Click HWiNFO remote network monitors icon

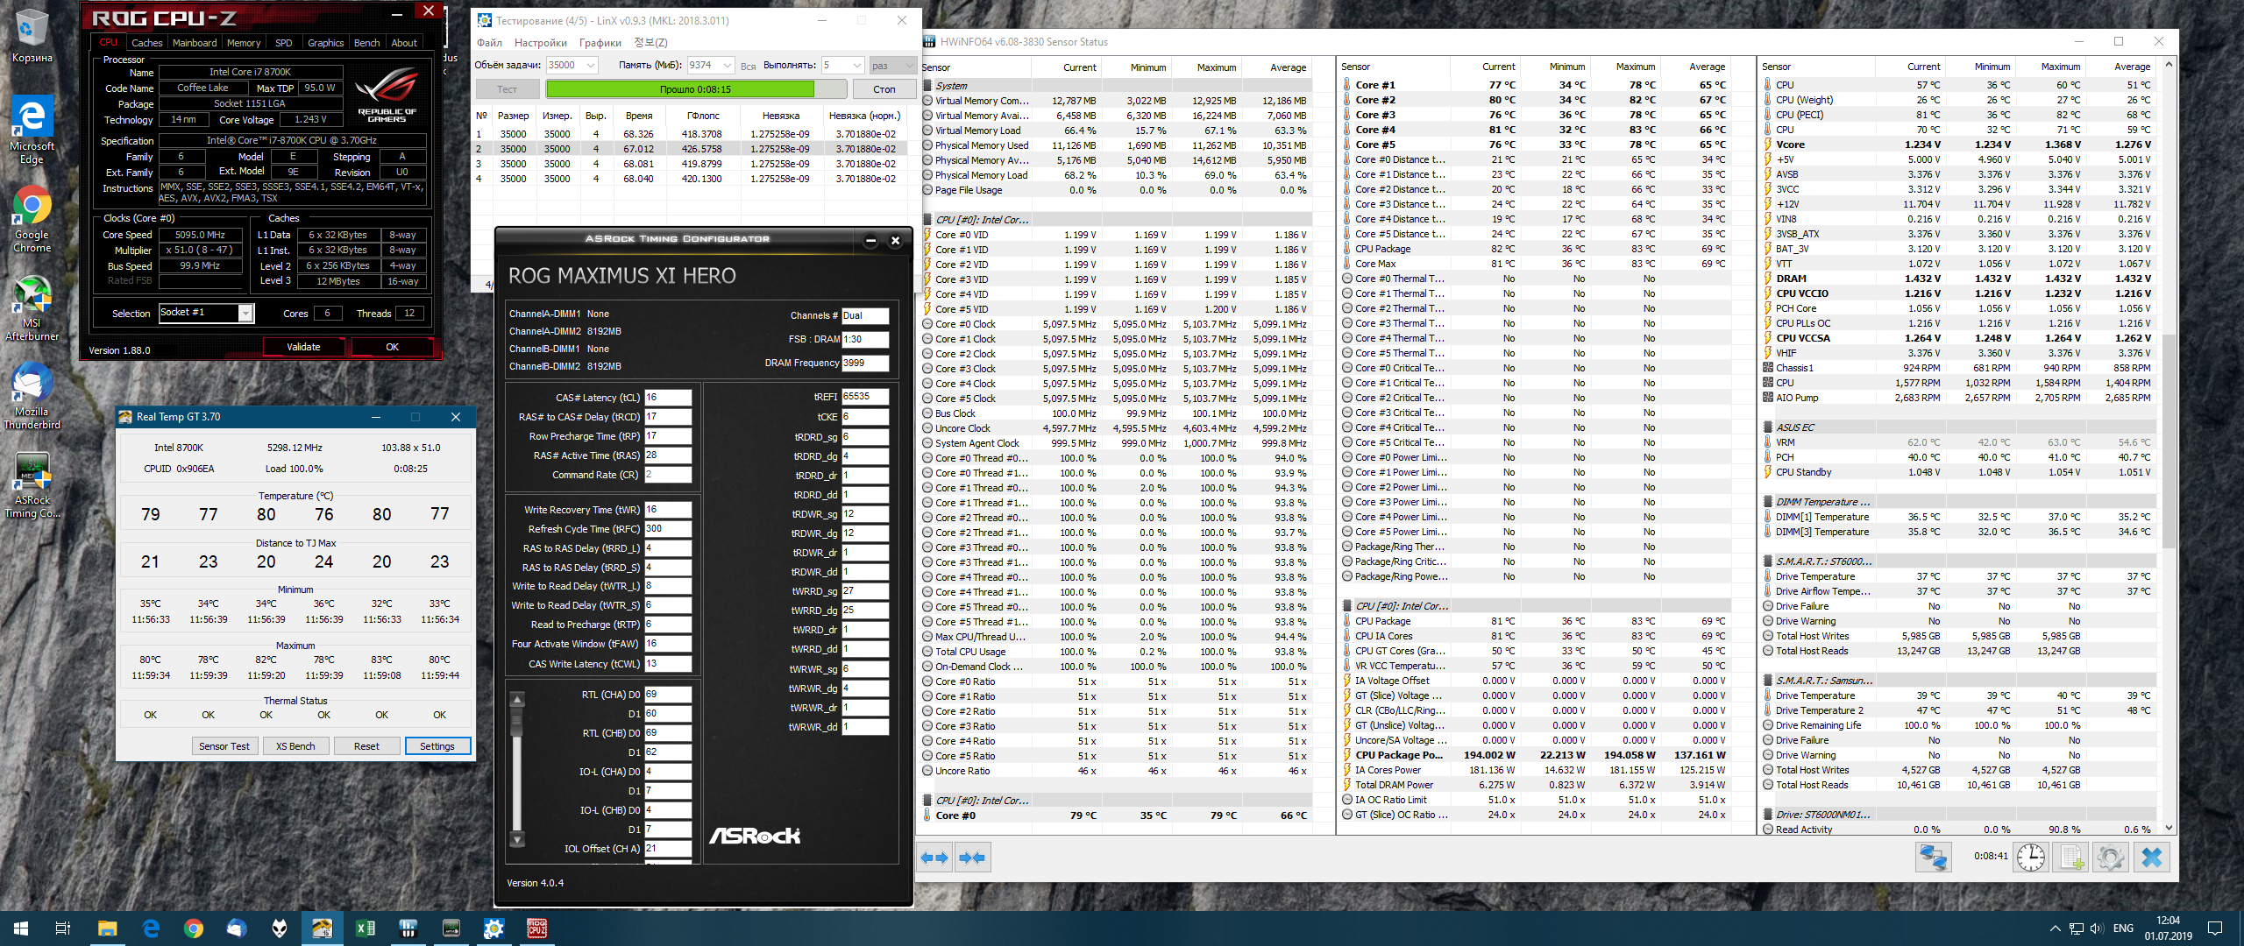coord(1932,857)
